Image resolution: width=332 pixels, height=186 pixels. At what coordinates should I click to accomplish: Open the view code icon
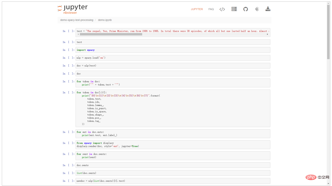(x=222, y=9)
